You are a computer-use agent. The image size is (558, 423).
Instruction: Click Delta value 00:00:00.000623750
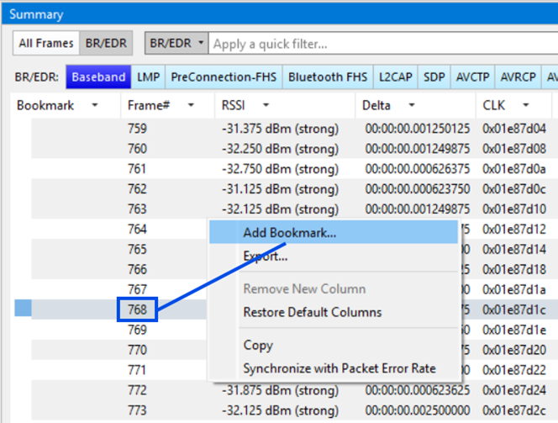click(x=418, y=188)
